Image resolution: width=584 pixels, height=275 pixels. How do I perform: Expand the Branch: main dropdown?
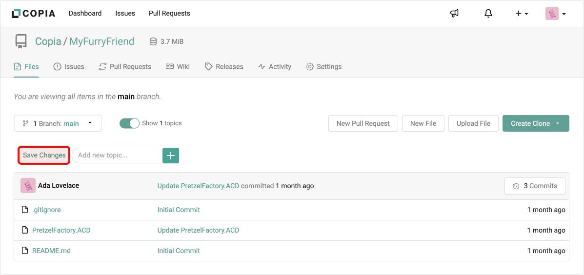coord(58,123)
